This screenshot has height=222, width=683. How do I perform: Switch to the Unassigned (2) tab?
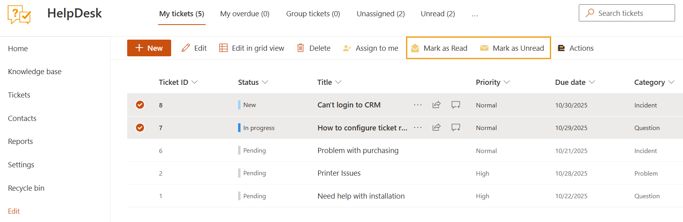(380, 14)
